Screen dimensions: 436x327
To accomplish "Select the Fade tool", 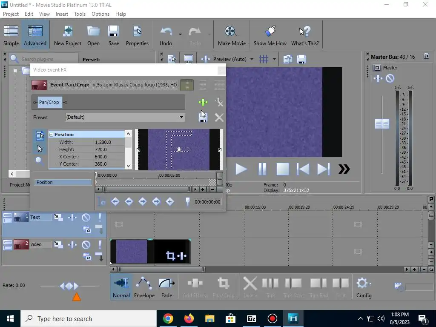I will coord(166,287).
